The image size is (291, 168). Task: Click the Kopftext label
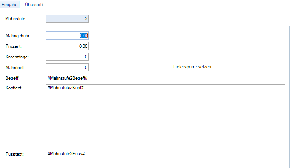coord(15,88)
